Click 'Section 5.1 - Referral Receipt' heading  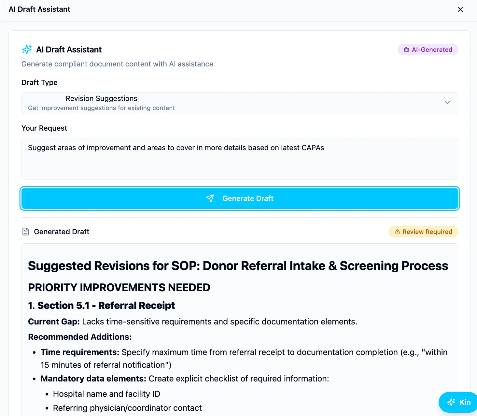click(x=106, y=305)
